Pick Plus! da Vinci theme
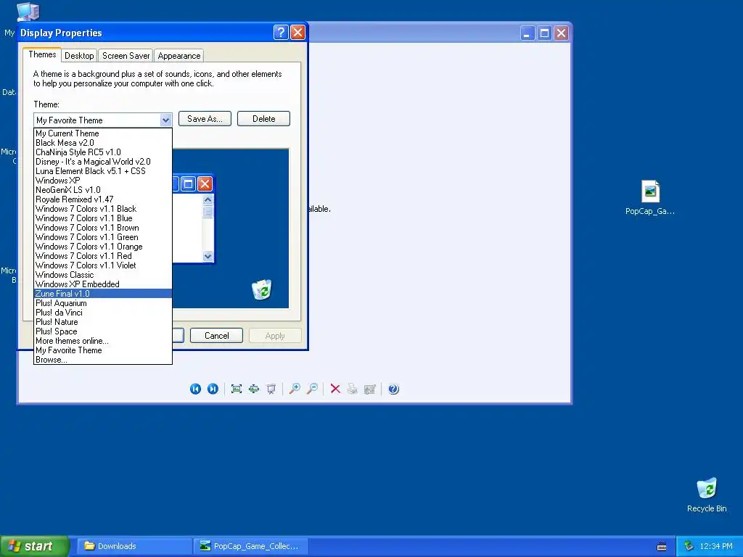This screenshot has height=557, width=743. point(103,313)
